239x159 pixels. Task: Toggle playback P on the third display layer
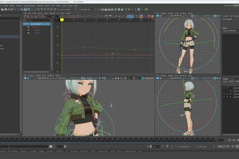tap(227, 94)
